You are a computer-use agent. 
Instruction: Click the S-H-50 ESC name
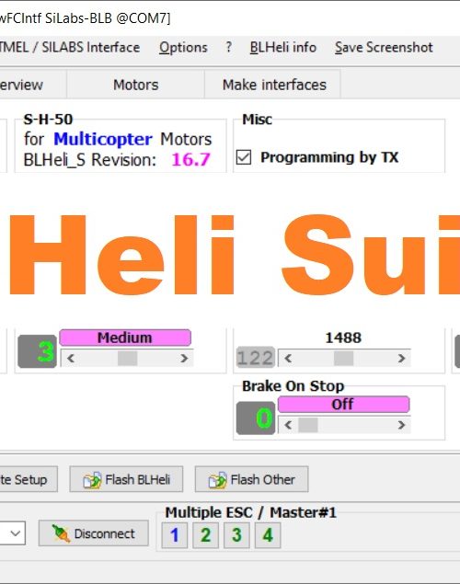[48, 120]
